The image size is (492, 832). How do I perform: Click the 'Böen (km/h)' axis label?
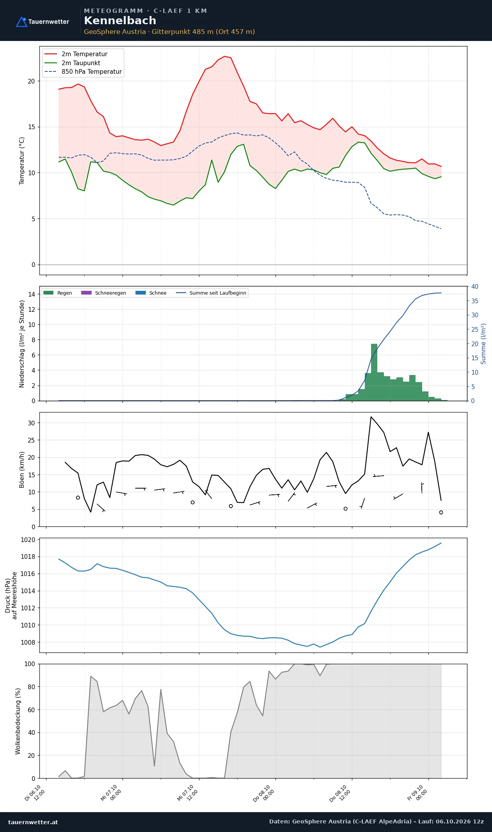pyautogui.click(x=22, y=470)
